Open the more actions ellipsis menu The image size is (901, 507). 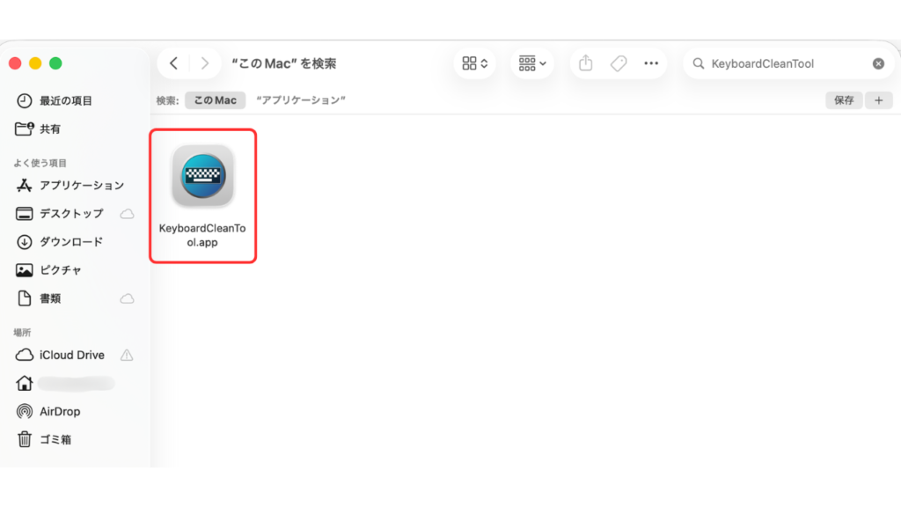click(x=651, y=63)
